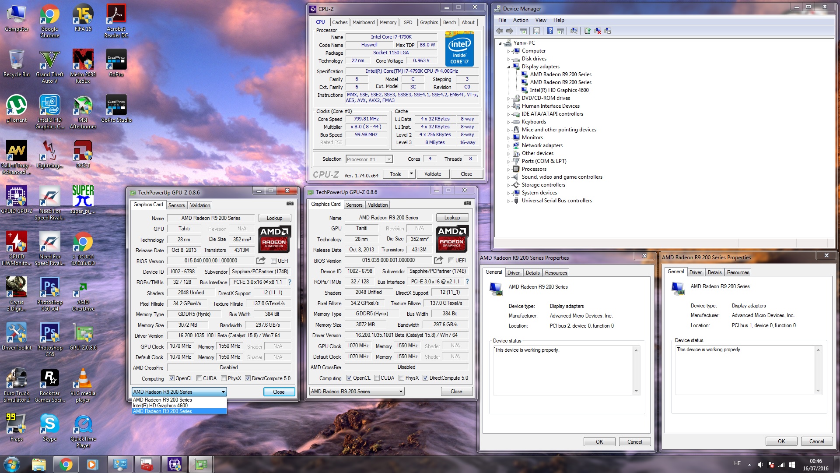Toggle the CUDA checkbox in left GPU-Z
Viewport: 840px width, 473px height.
point(199,378)
